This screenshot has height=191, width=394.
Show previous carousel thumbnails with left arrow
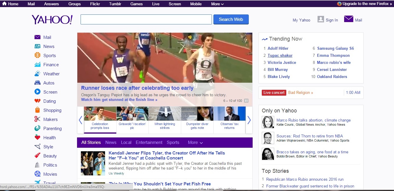(x=80, y=120)
